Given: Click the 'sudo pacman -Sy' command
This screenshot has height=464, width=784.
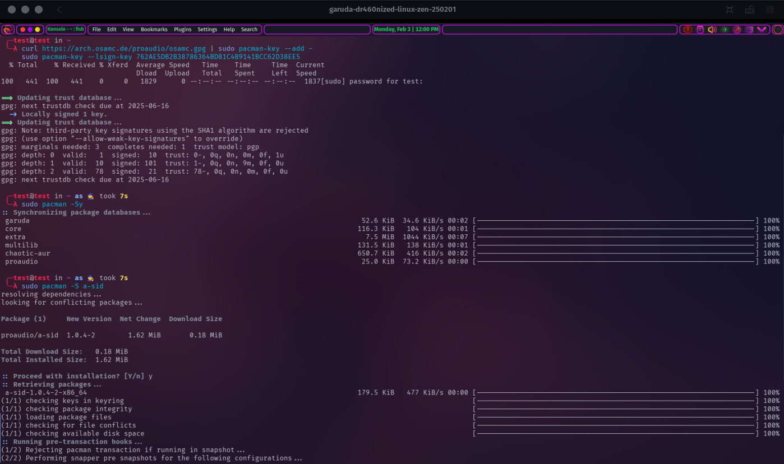Looking at the screenshot, I should pyautogui.click(x=52, y=204).
